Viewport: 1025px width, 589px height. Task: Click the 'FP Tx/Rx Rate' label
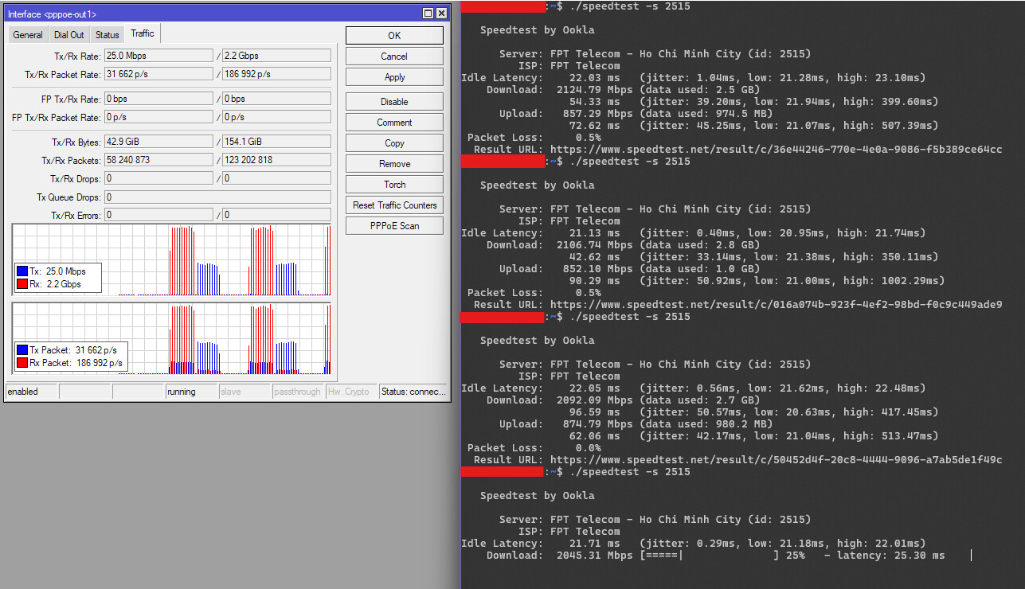click(71, 99)
